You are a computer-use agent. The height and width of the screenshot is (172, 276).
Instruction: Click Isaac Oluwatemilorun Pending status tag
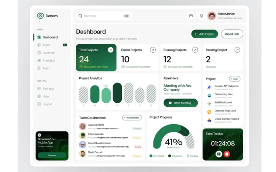(x=138, y=147)
